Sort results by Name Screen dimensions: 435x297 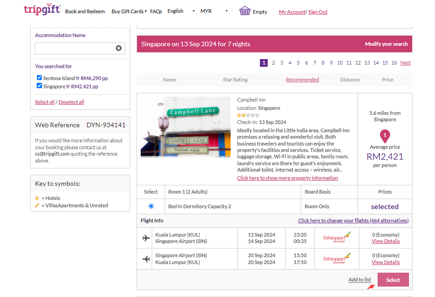pyautogui.click(x=170, y=80)
